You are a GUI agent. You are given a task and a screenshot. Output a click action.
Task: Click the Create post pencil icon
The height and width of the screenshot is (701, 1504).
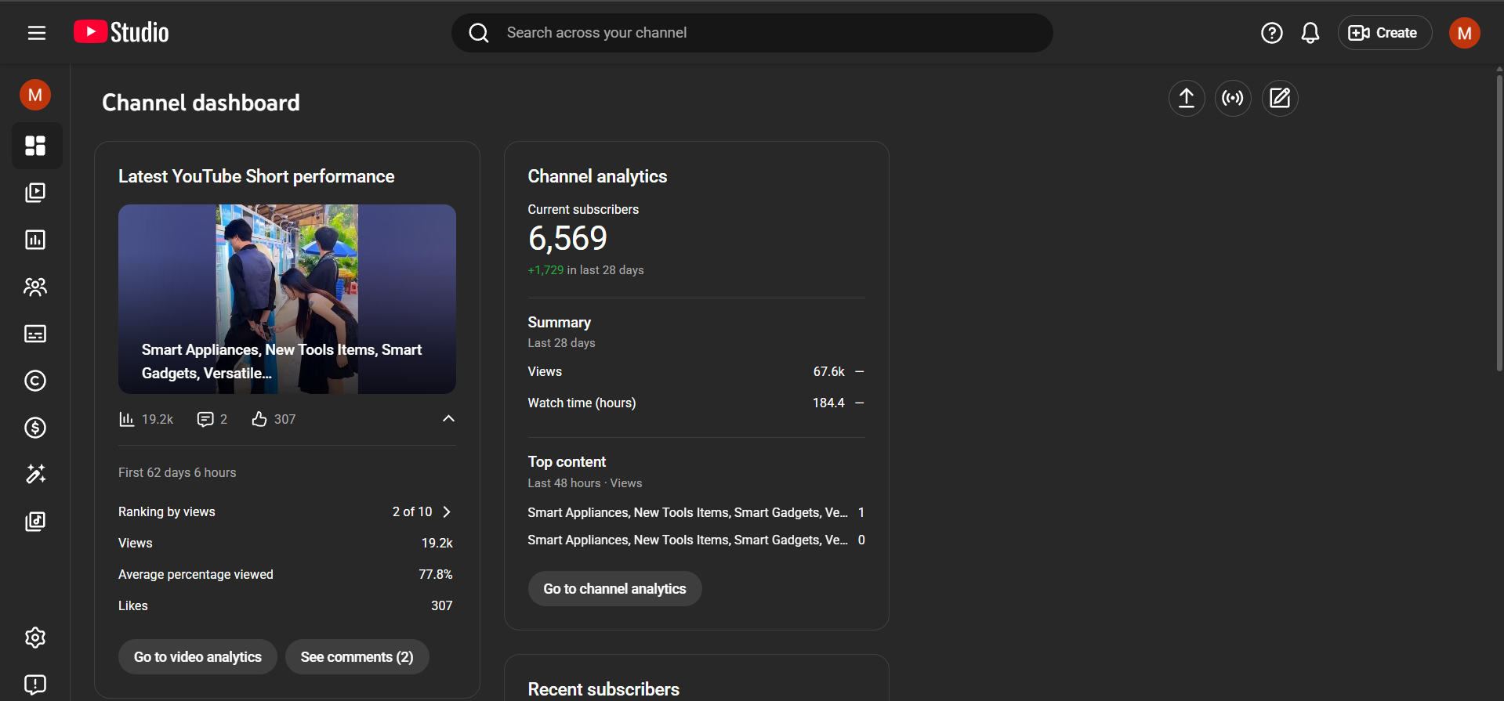tap(1279, 99)
